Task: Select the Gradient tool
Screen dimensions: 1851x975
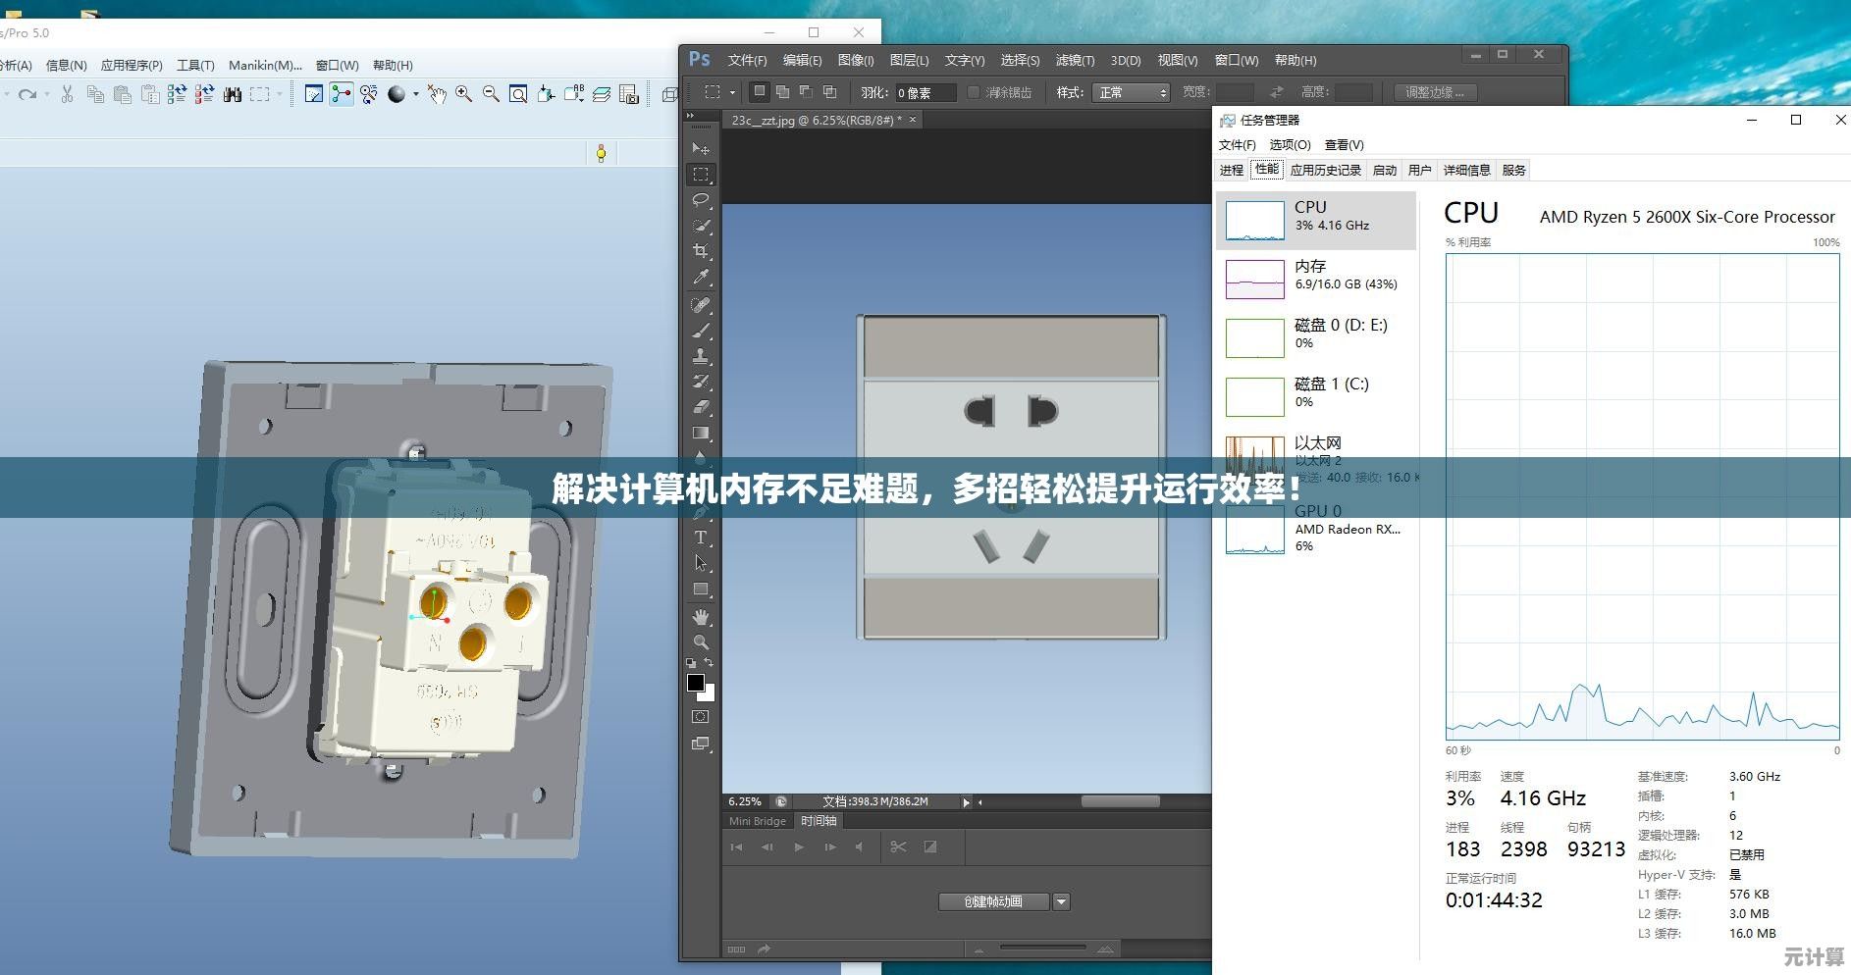Action: (701, 433)
